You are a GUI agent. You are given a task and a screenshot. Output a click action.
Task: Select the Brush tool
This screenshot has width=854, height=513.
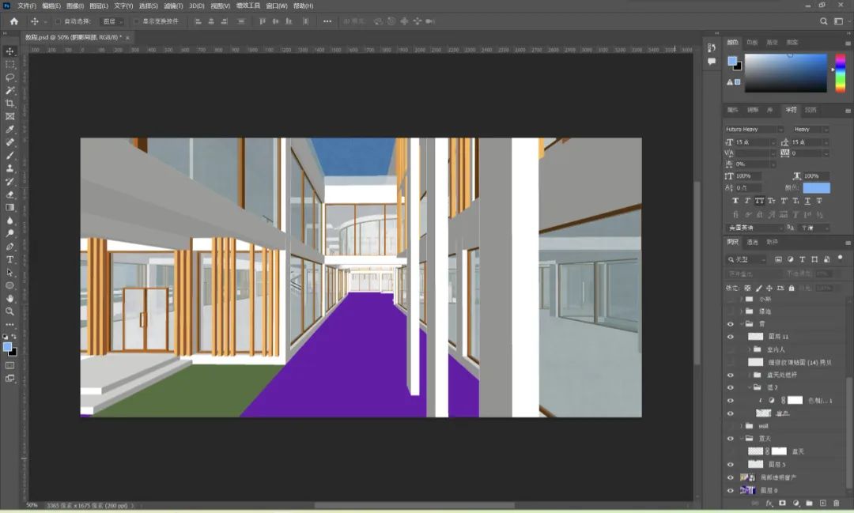point(9,156)
